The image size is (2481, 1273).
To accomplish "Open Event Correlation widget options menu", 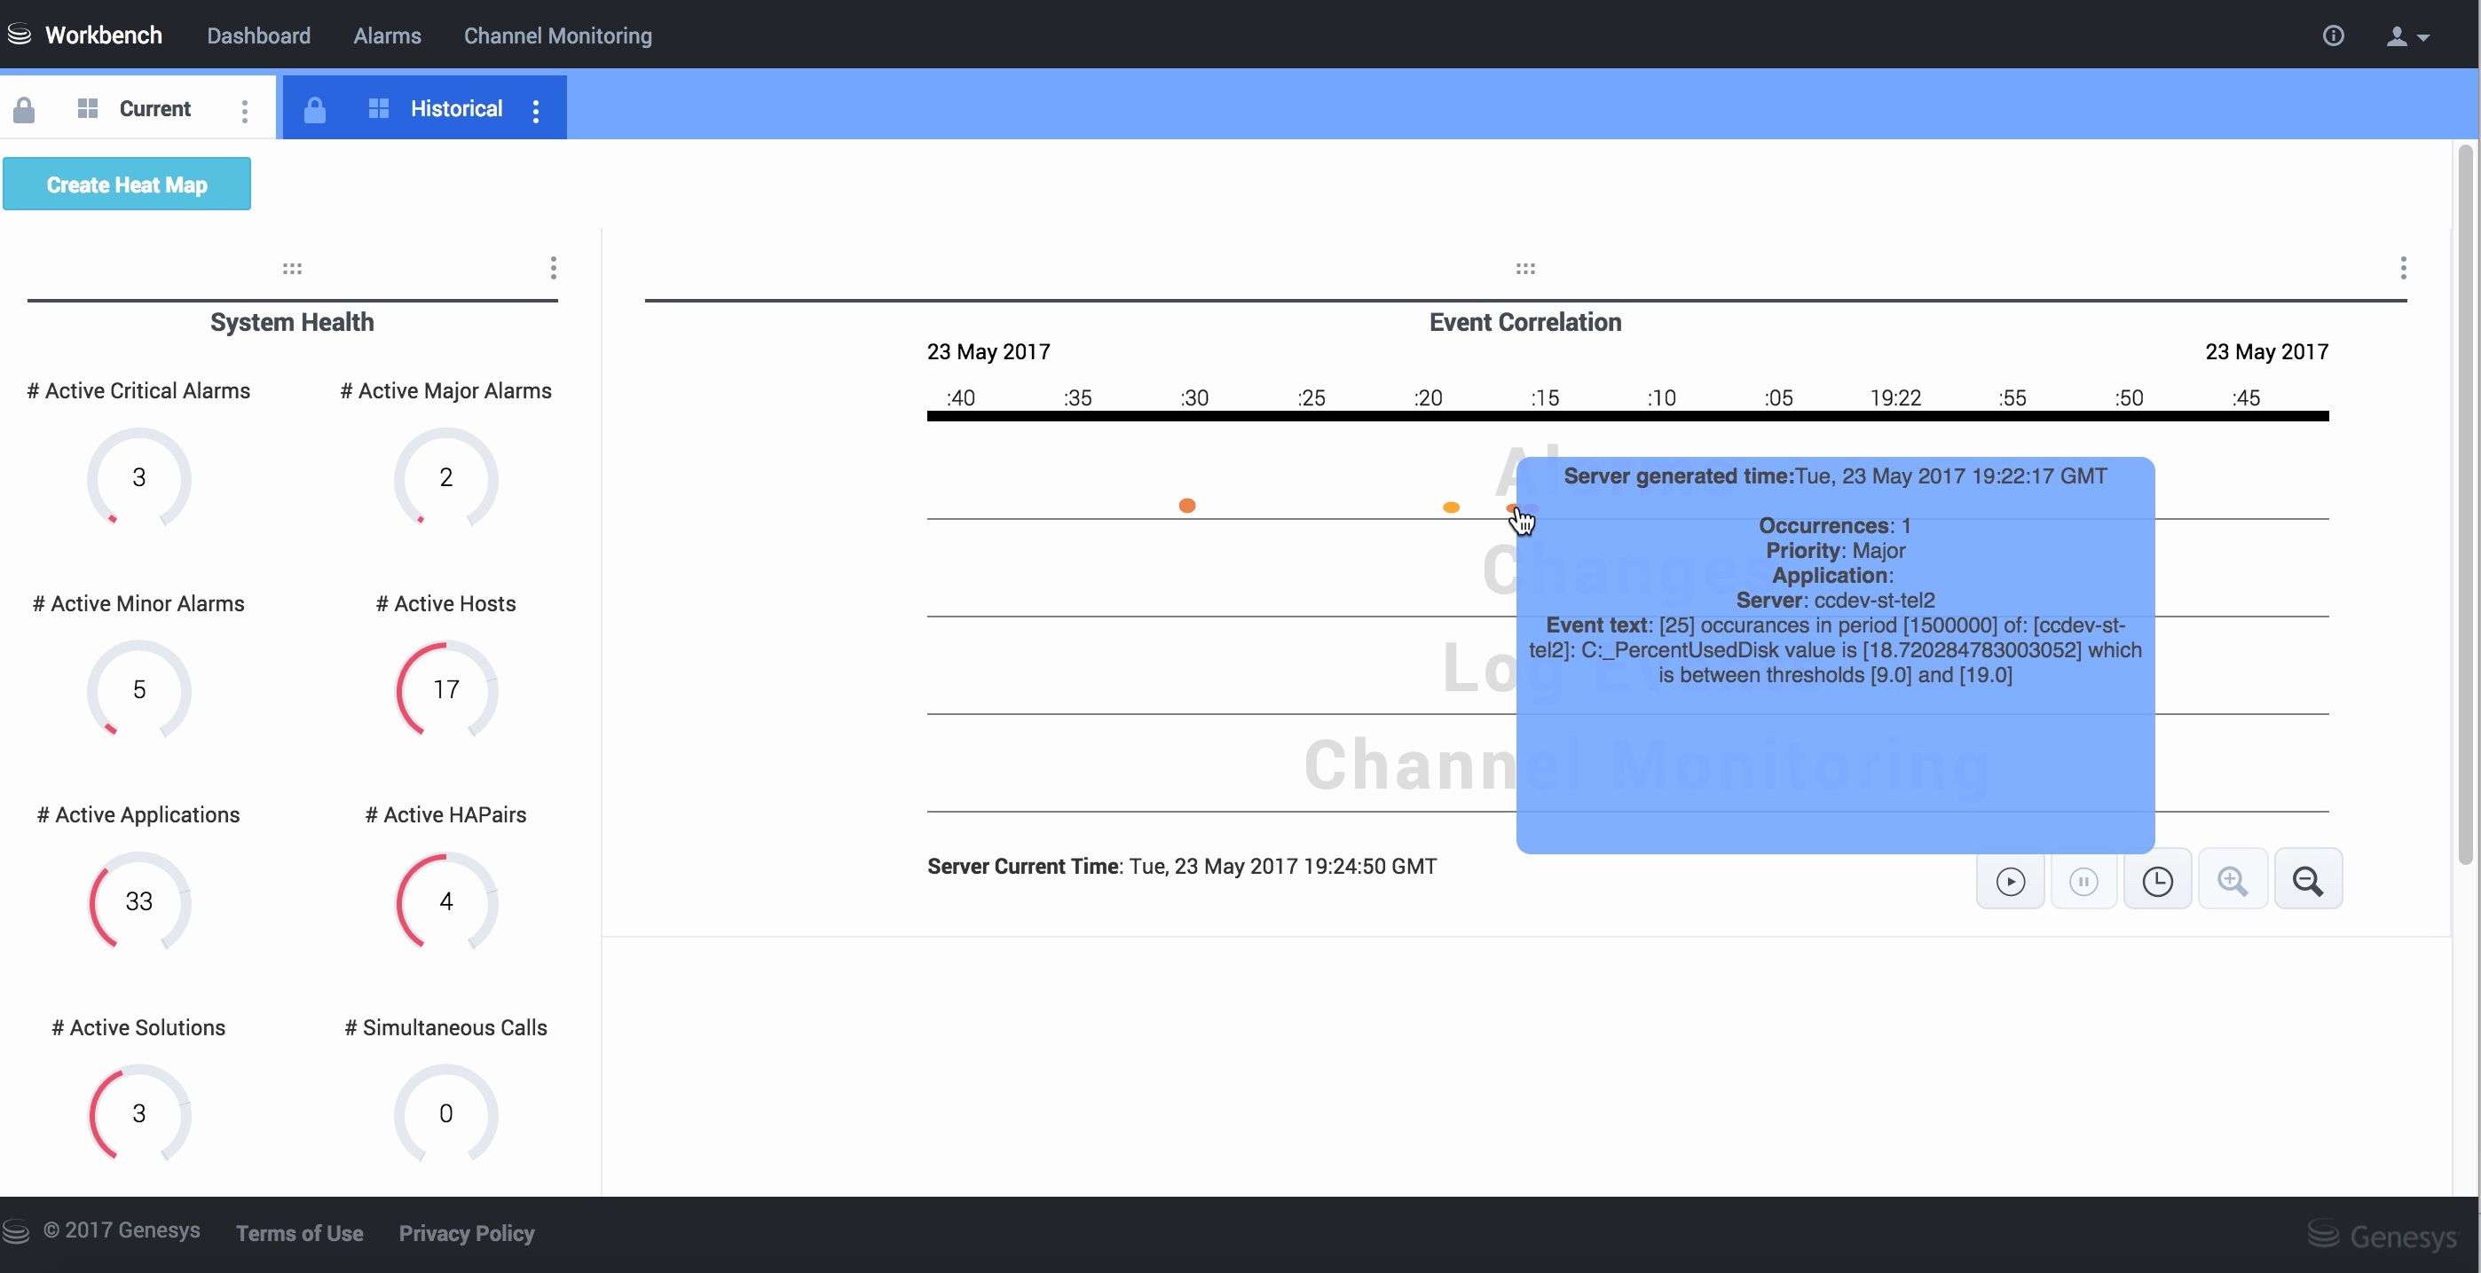I will (2403, 268).
